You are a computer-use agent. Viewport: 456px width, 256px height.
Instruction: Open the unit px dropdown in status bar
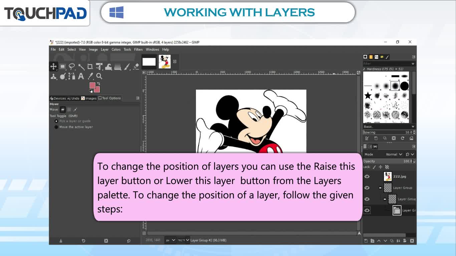click(x=171, y=240)
